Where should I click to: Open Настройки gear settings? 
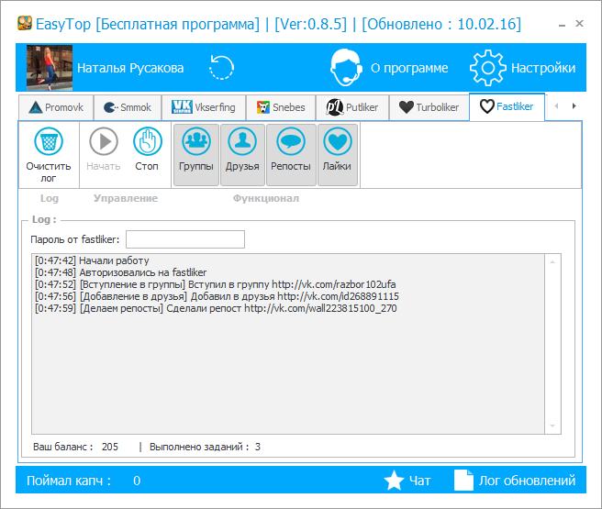(x=522, y=68)
